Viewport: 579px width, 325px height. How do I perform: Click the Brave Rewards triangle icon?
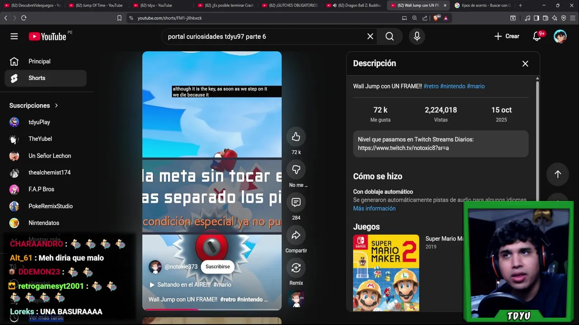pyautogui.click(x=446, y=18)
